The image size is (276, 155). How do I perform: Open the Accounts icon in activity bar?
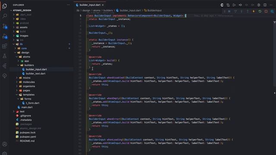click(5, 144)
